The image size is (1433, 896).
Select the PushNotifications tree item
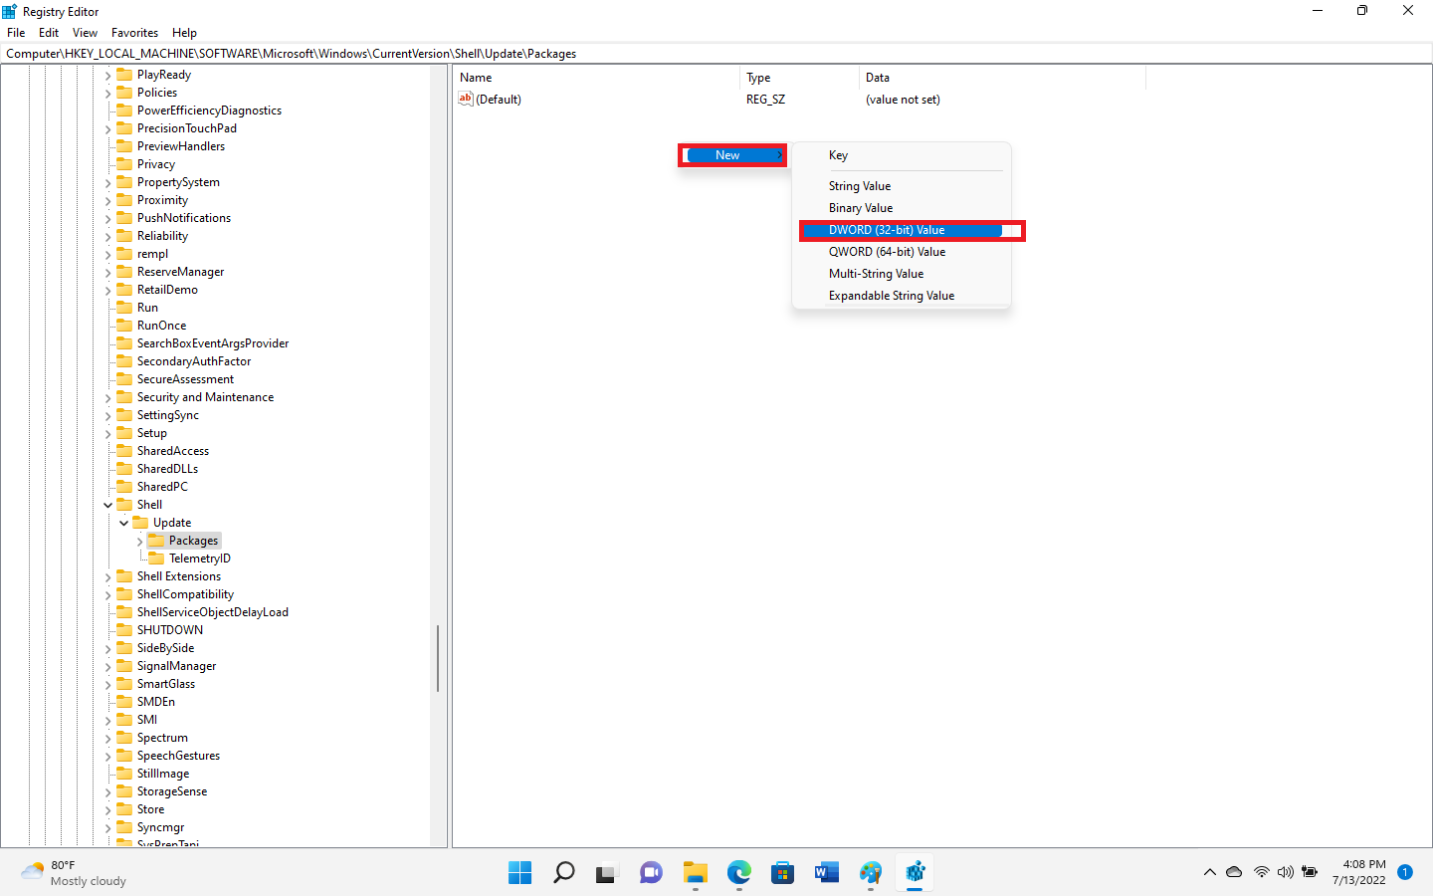coord(184,218)
